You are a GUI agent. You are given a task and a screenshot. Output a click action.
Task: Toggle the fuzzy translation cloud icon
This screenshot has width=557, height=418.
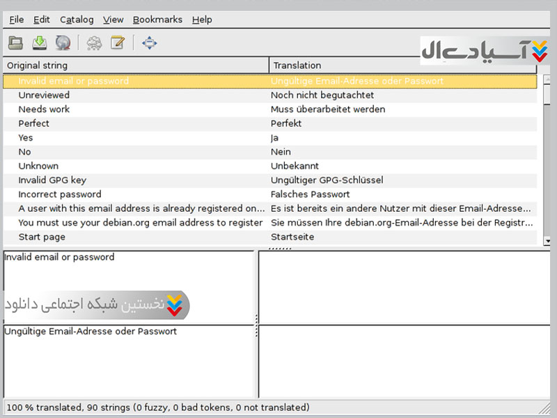pos(93,43)
